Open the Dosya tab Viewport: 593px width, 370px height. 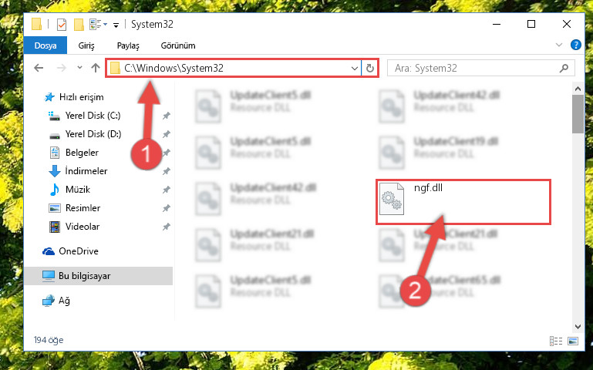click(x=45, y=45)
